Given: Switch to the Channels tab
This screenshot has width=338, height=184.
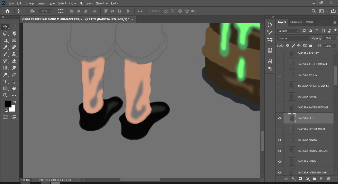Looking at the screenshot, I should [296, 22].
